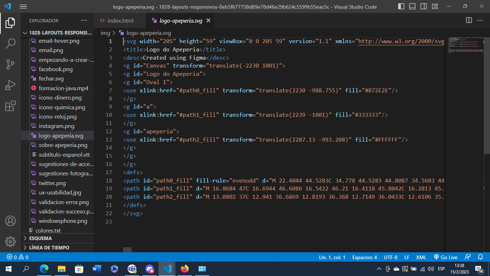Open the hamburger application menu
The width and height of the screenshot is (490, 276).
point(23,6)
